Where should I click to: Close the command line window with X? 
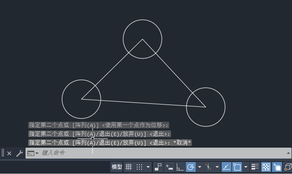point(9,153)
